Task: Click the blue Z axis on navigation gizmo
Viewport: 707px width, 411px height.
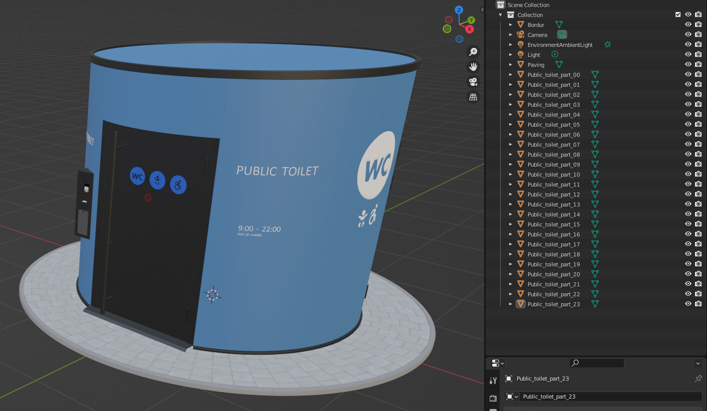Action: (459, 10)
